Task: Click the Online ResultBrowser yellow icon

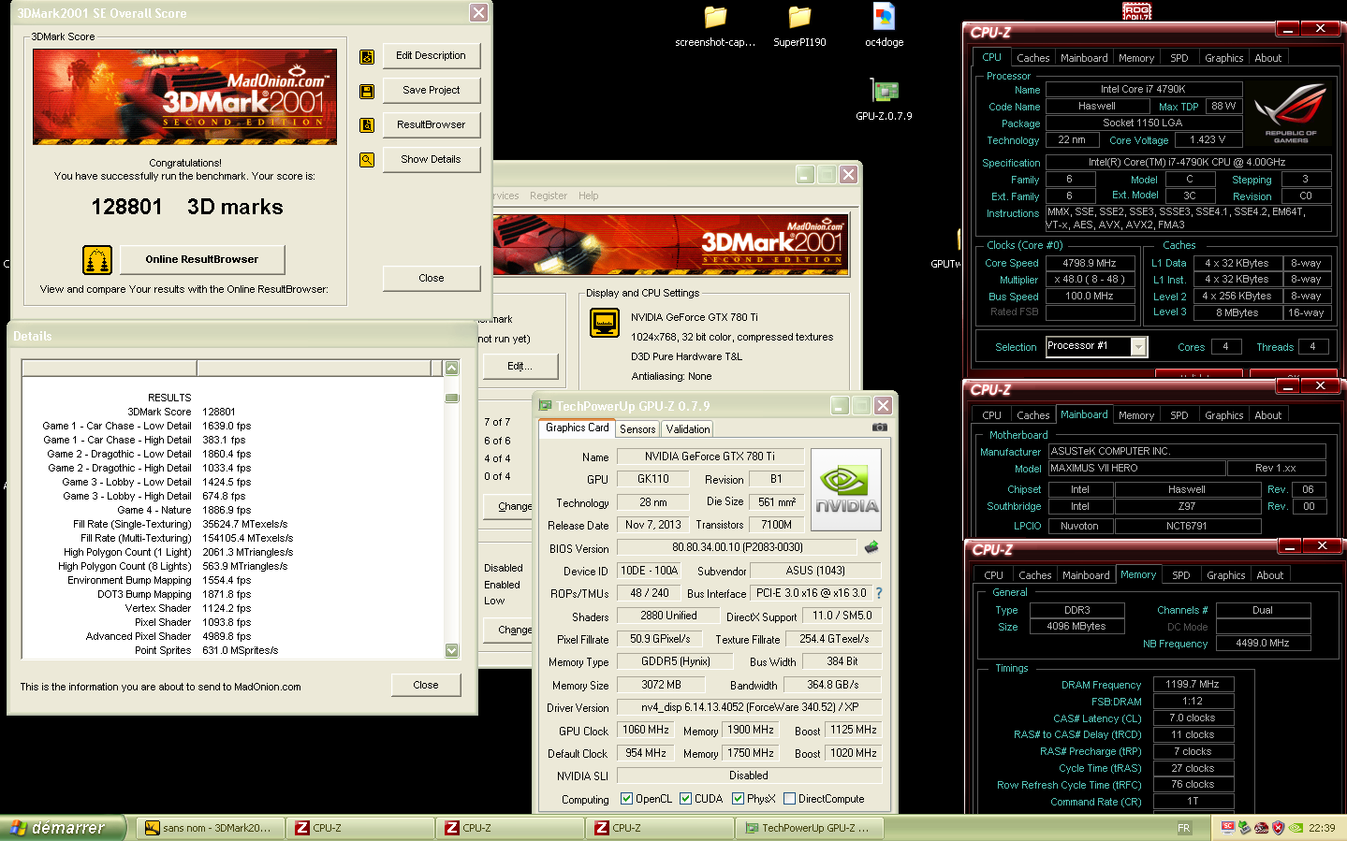Action: tap(97, 260)
